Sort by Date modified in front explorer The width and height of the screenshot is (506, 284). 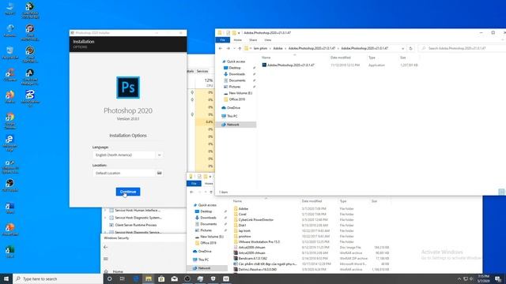[341, 58]
